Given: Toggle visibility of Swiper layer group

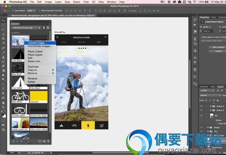Looking at the screenshot, I should [201, 128].
